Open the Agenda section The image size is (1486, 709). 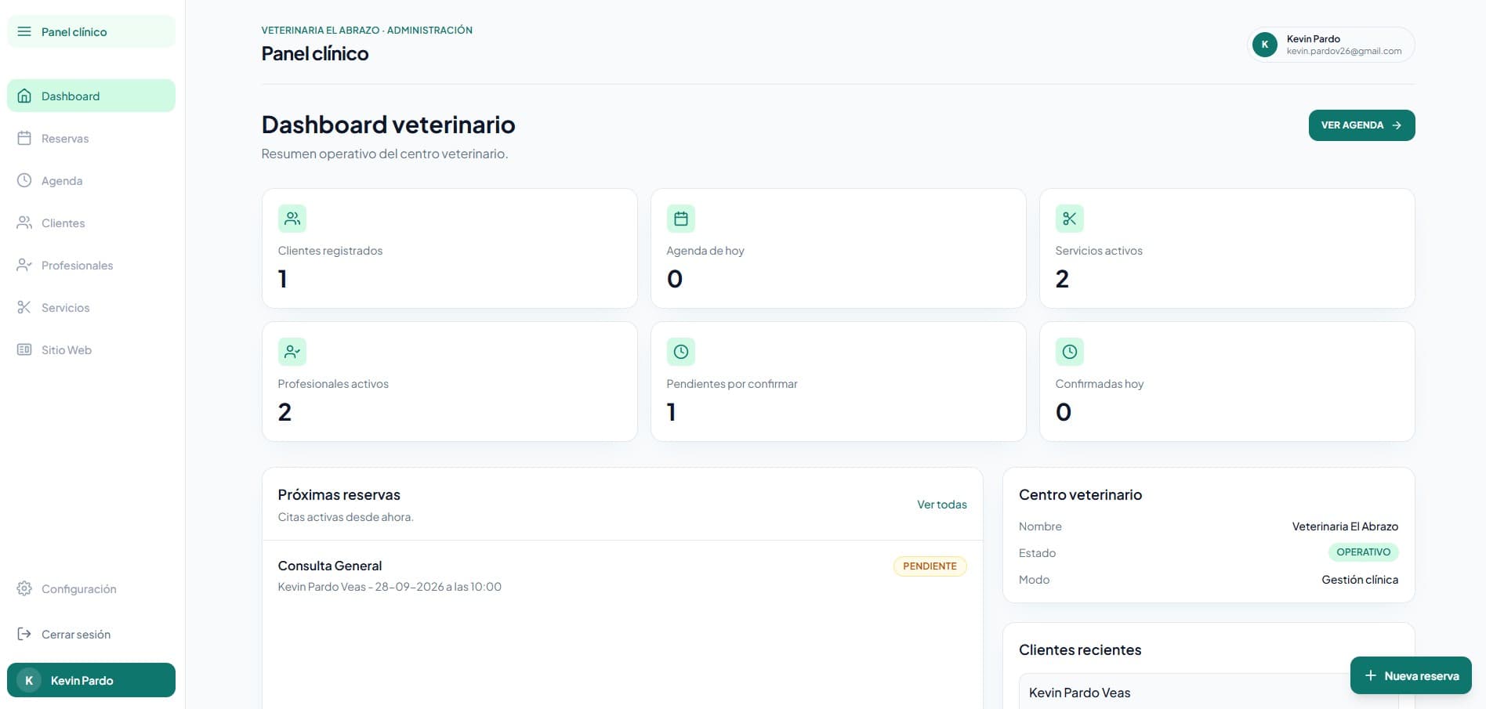[x=91, y=180]
